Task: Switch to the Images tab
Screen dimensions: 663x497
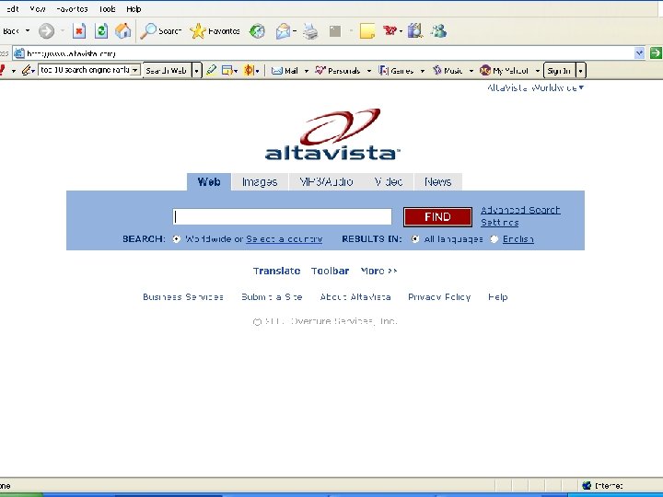Action: (260, 181)
